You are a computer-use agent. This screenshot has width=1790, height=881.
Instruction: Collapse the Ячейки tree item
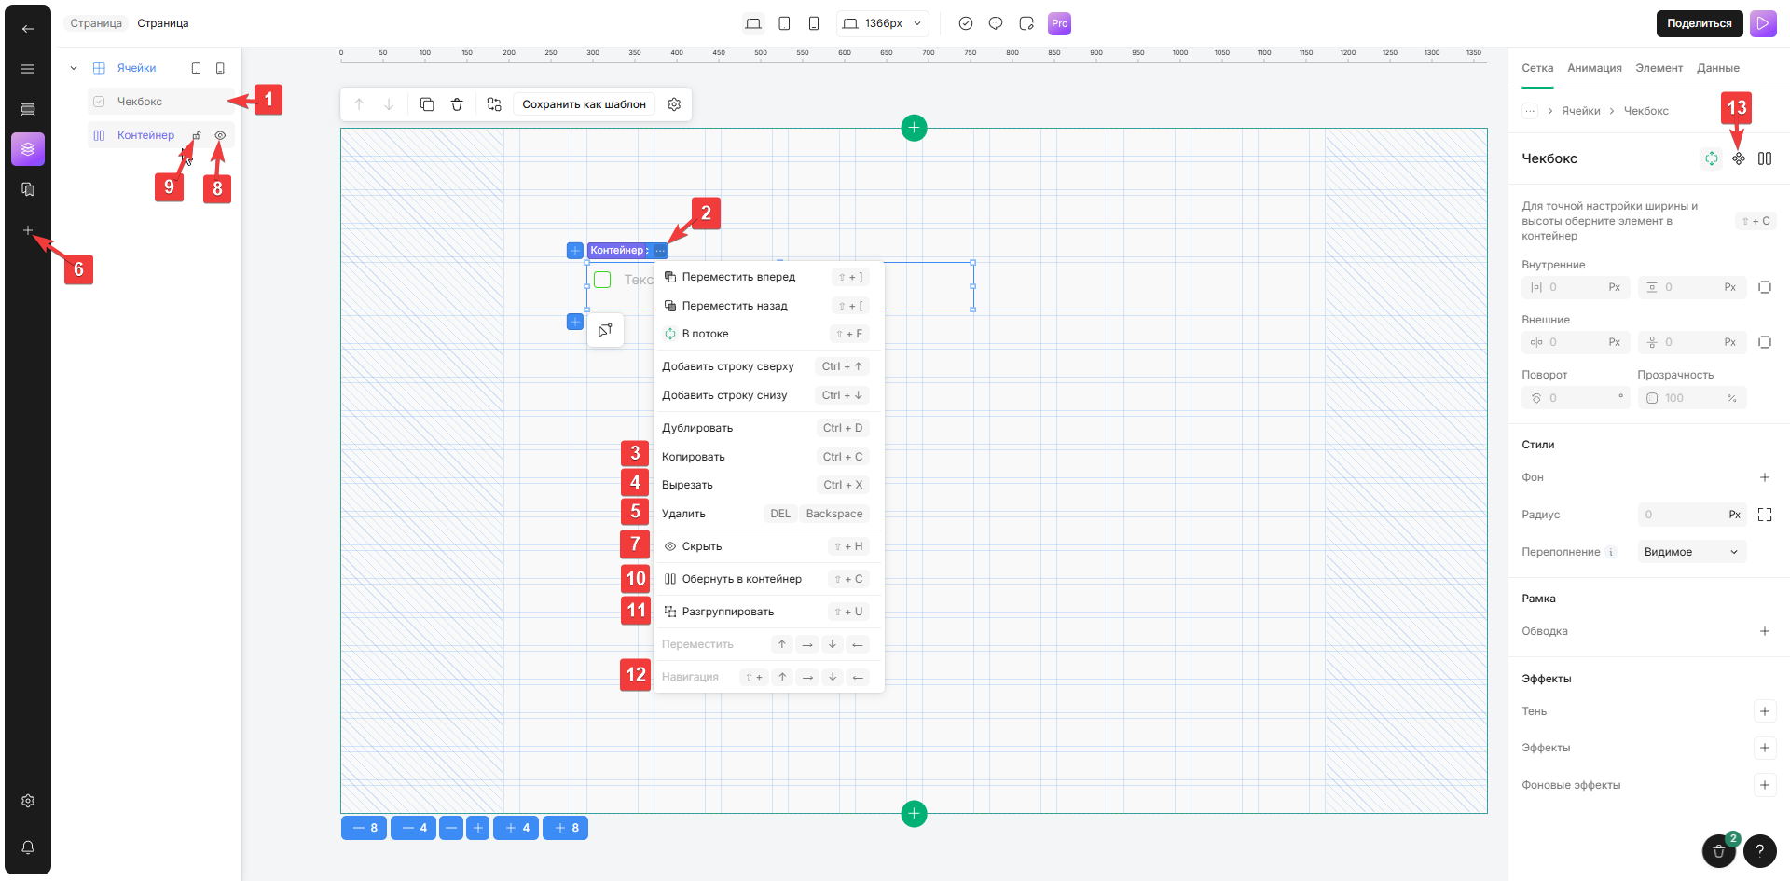[x=74, y=68]
